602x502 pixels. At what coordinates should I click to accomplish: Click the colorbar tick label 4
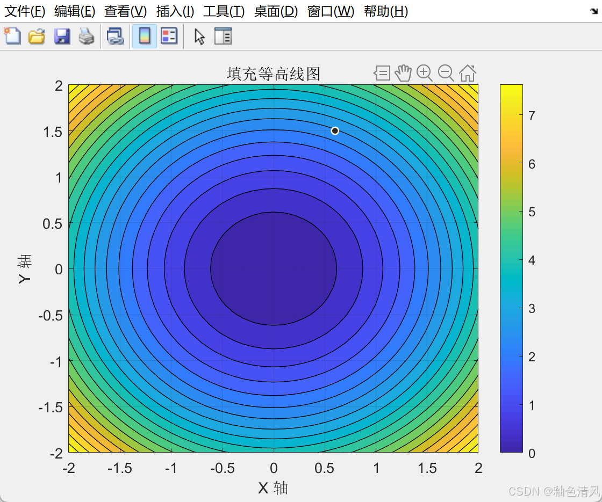532,260
